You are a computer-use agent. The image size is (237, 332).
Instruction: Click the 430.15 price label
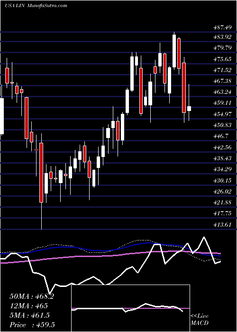pos(222,180)
